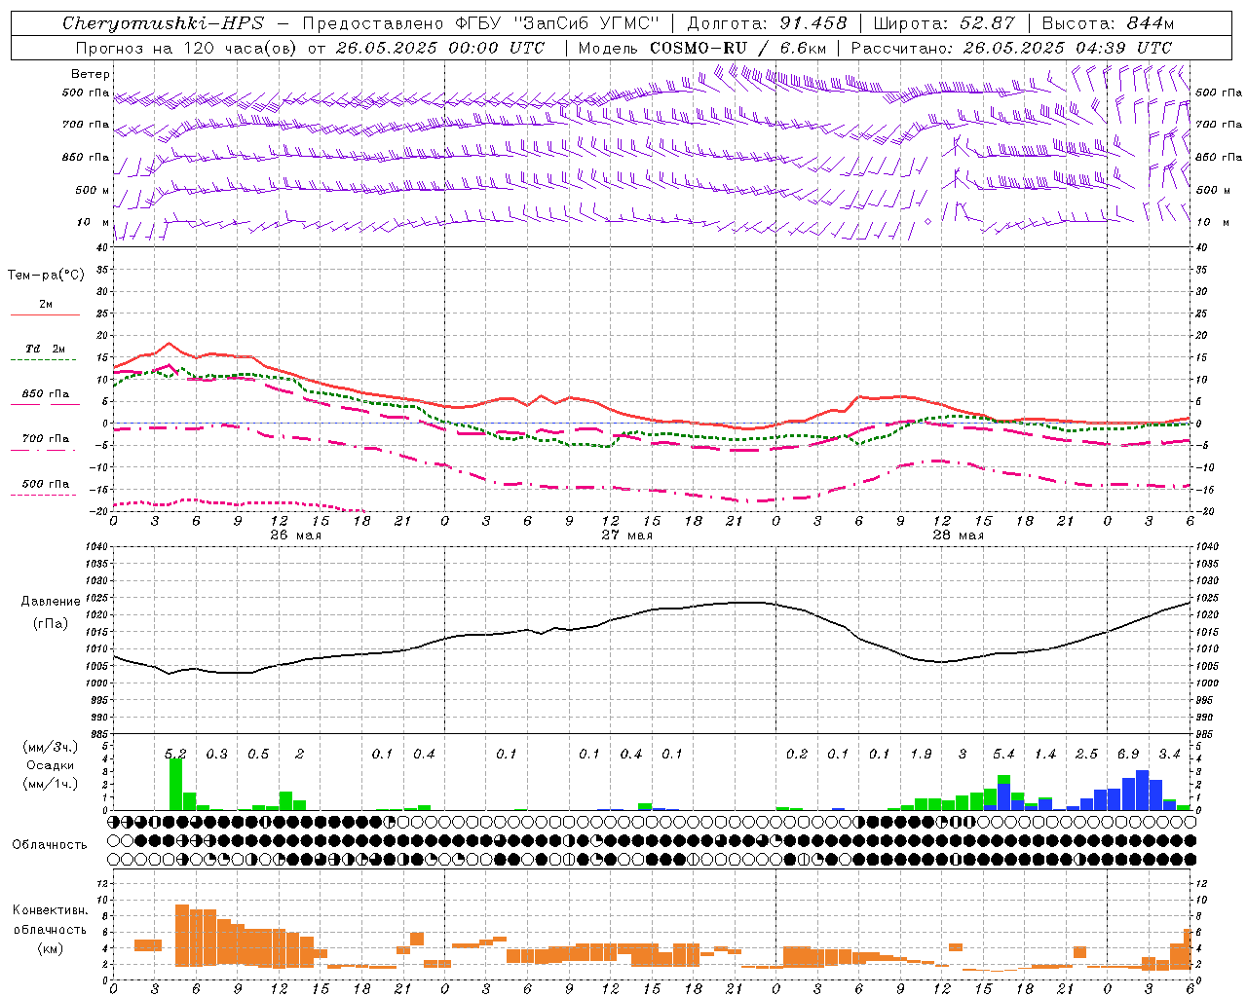Click the tallest green precipitation bar under 5.2

point(175,784)
